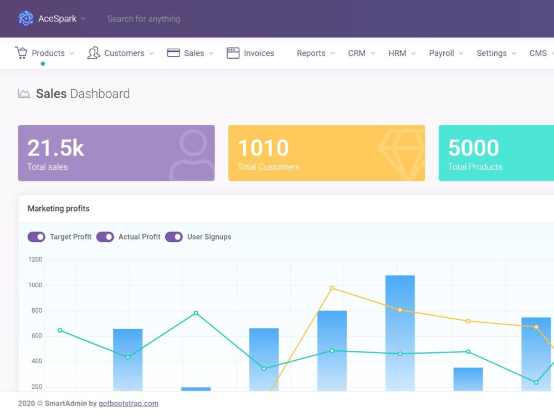Image resolution: width=554 pixels, height=415 pixels.
Task: Expand the Settings menu chevron
Action: point(514,53)
